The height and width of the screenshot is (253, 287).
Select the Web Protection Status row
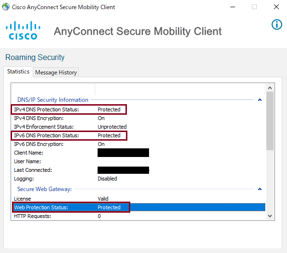[x=138, y=207]
